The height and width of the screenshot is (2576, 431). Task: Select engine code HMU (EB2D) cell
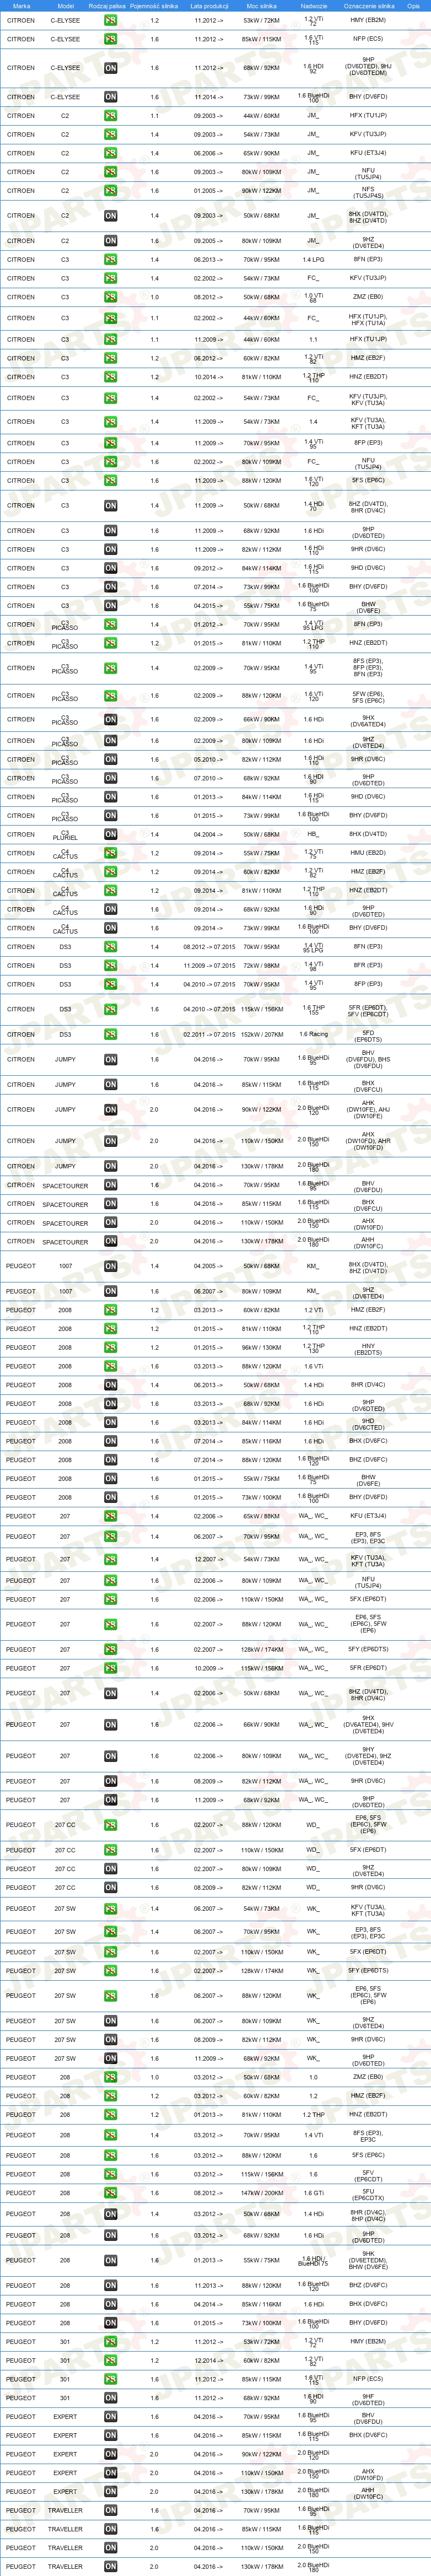pos(368,854)
